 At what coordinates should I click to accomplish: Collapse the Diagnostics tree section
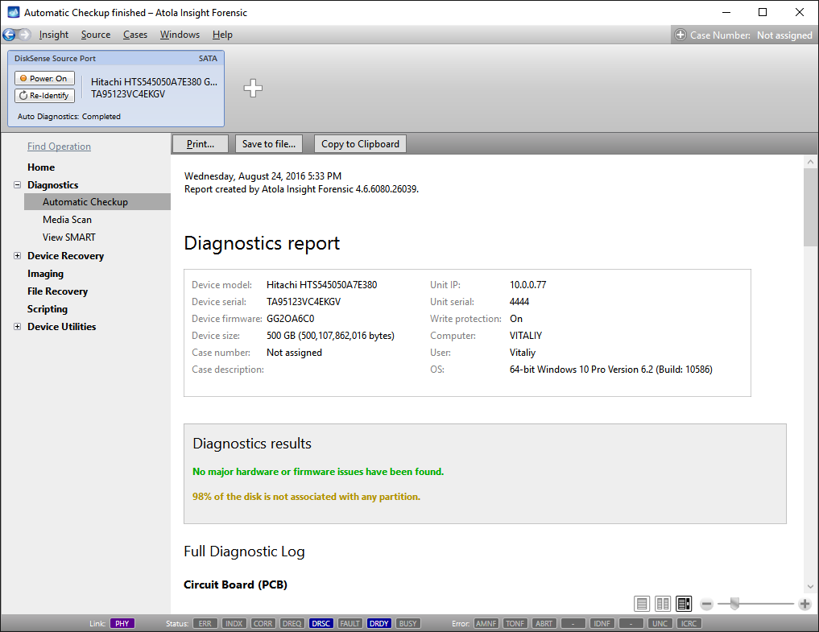(x=18, y=185)
